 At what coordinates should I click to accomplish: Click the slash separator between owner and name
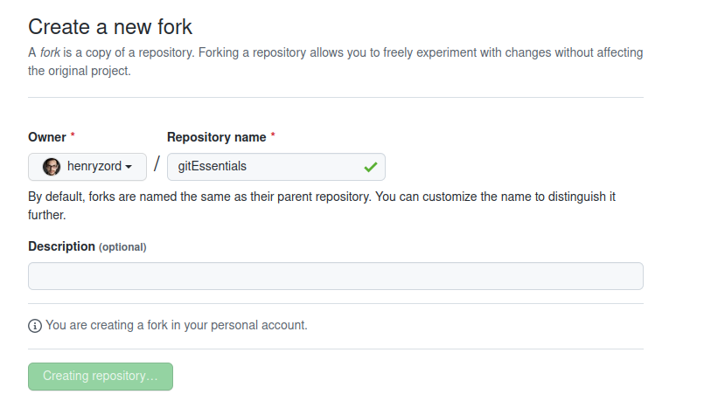(157, 165)
